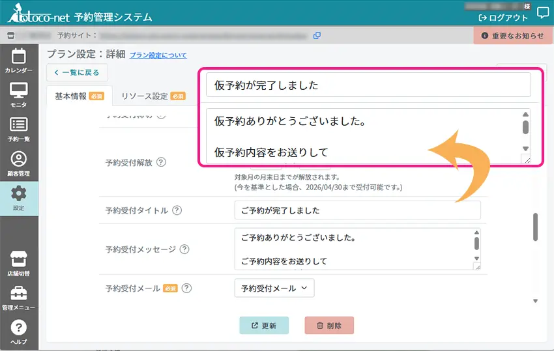Click the 更新 update button
This screenshot has height=351, width=554.
click(x=264, y=326)
